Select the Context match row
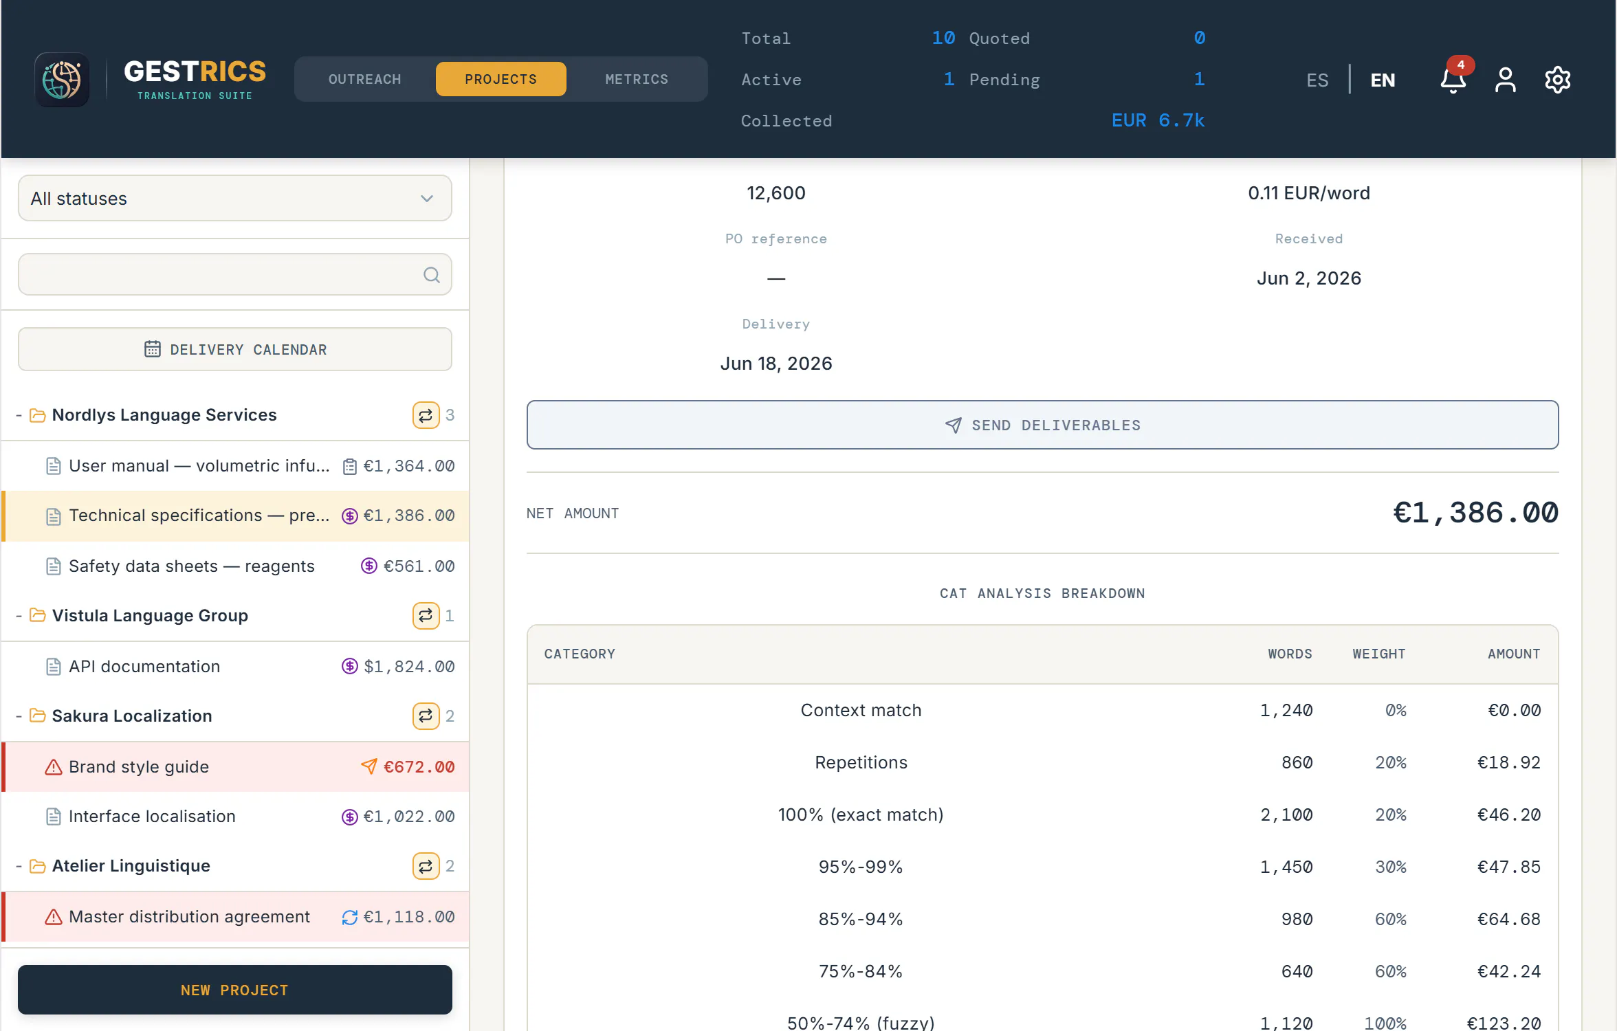 (1042, 711)
